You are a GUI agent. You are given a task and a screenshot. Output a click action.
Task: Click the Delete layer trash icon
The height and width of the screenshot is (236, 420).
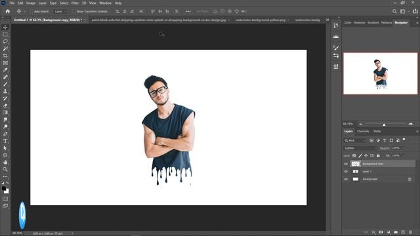(411, 232)
